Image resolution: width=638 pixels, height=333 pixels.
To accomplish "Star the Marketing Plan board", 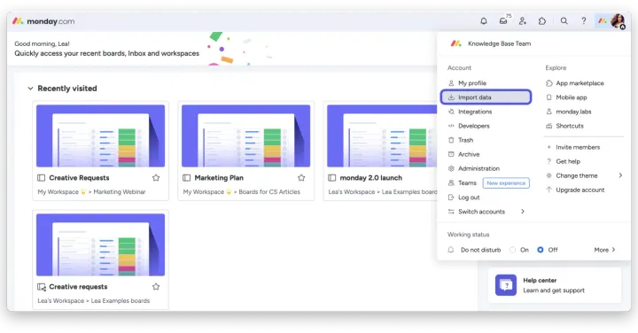I will 301,178.
